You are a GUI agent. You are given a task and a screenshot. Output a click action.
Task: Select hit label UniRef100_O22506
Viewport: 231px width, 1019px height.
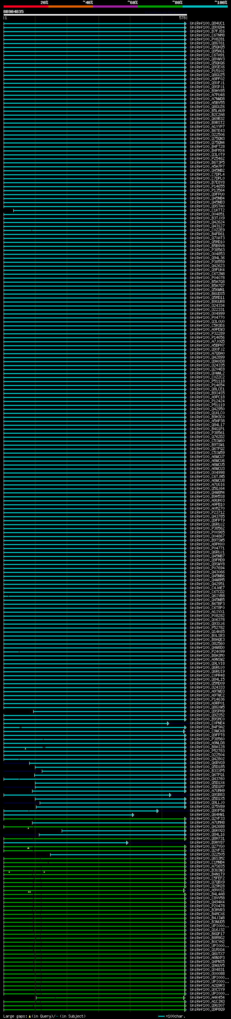coord(207,134)
